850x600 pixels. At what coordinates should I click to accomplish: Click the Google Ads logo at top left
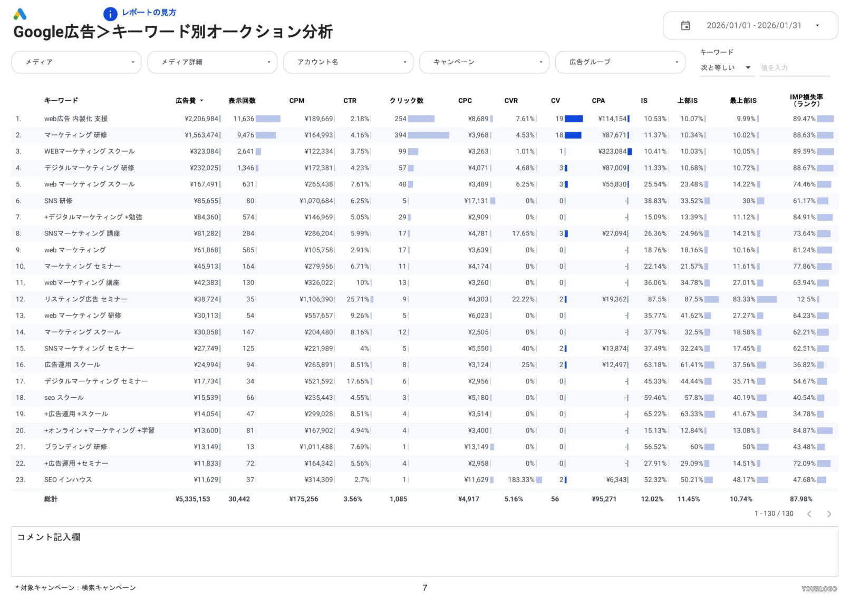20,14
